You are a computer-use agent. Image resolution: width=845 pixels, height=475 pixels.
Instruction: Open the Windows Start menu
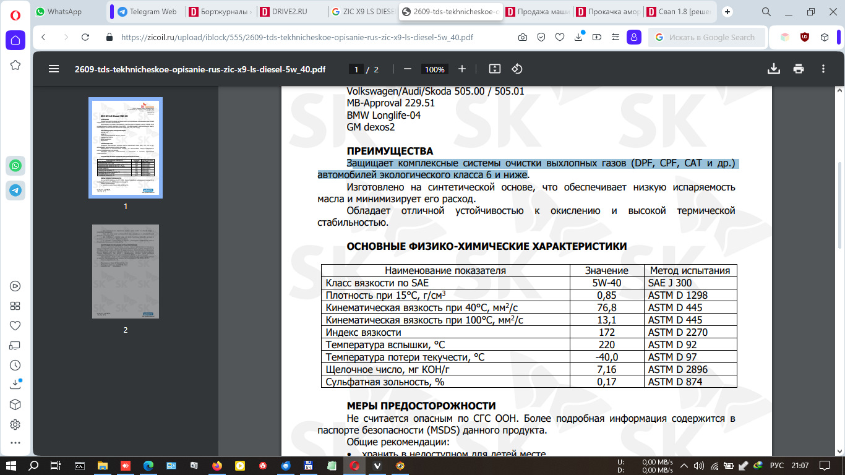(x=11, y=465)
